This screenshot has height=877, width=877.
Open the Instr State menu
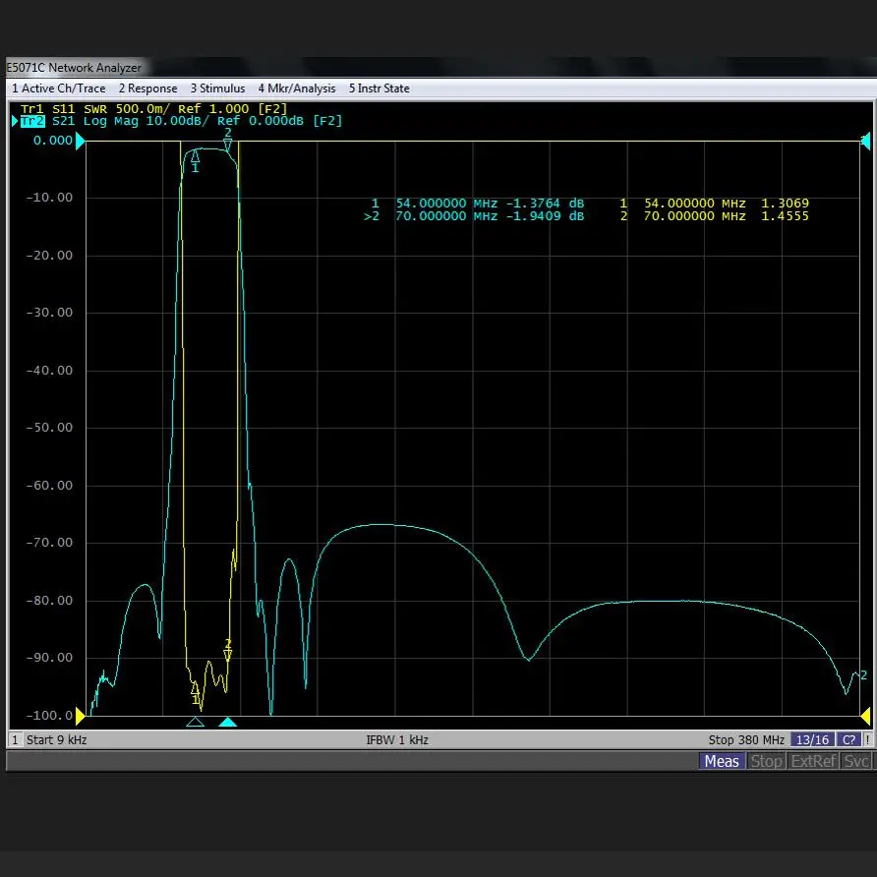pyautogui.click(x=379, y=88)
